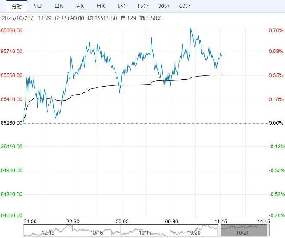Open the 月K monthly candlestick tab
The image size is (285, 238).
click(x=101, y=6)
